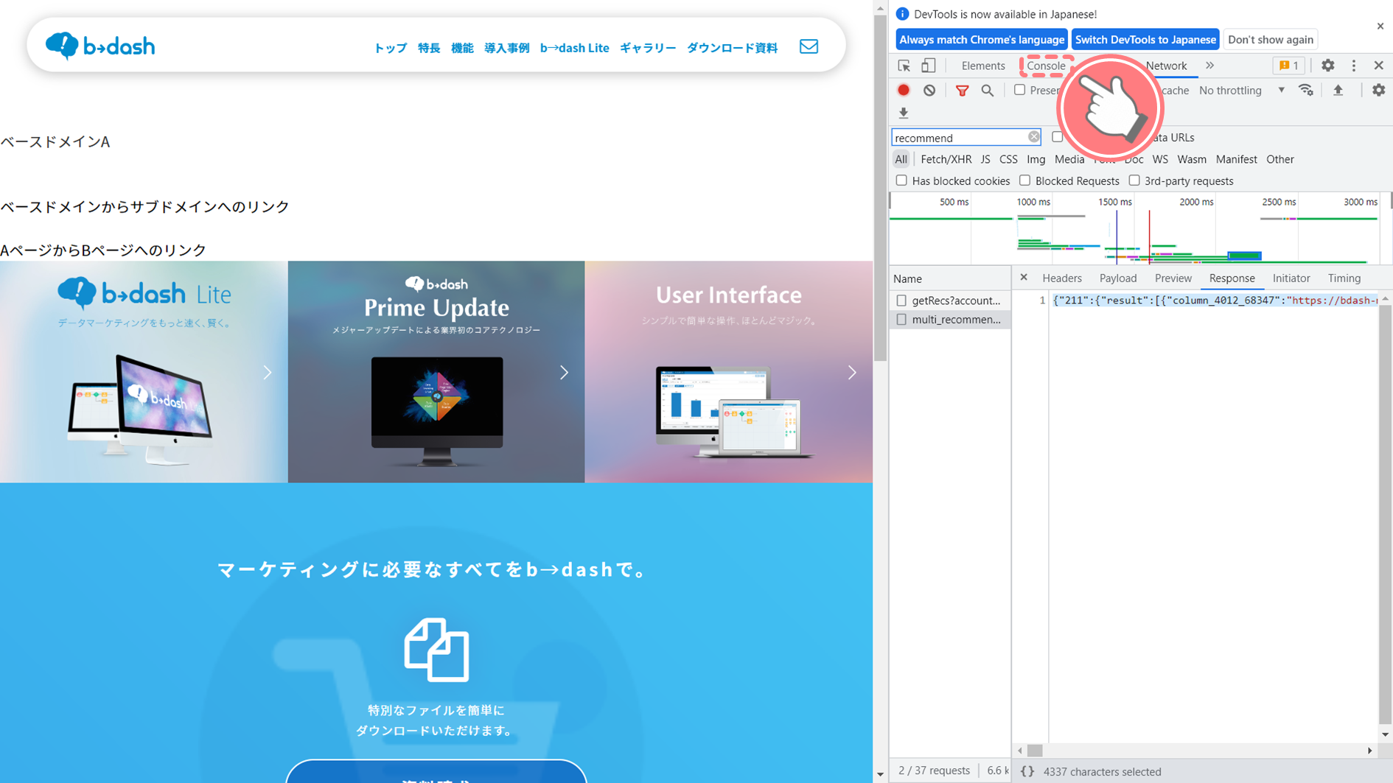
Task: Click next arrow on b→dash Lite banner
Action: [x=267, y=372]
